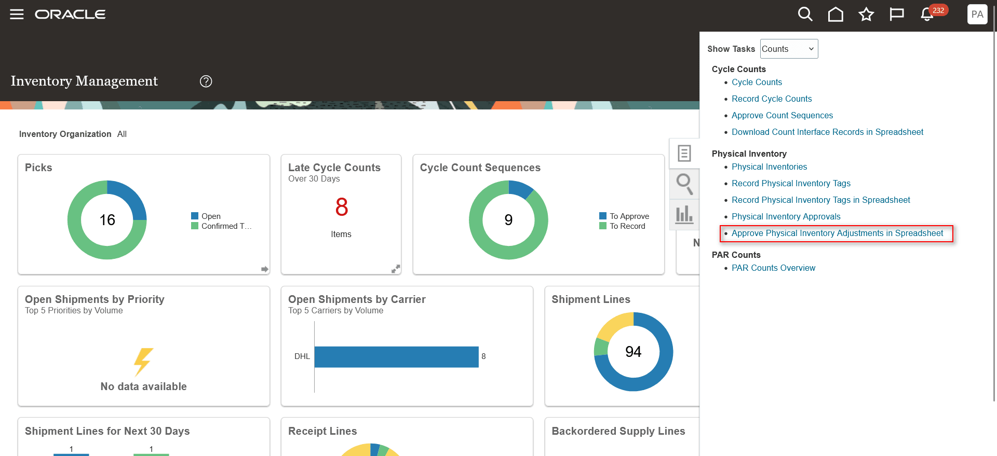The height and width of the screenshot is (456, 997).
Task: Click the Picks donut chart showing 16
Action: click(107, 220)
